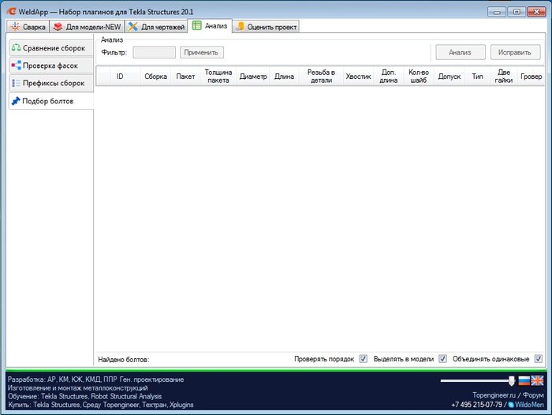Sort by the Хвостик column header

tap(358, 76)
